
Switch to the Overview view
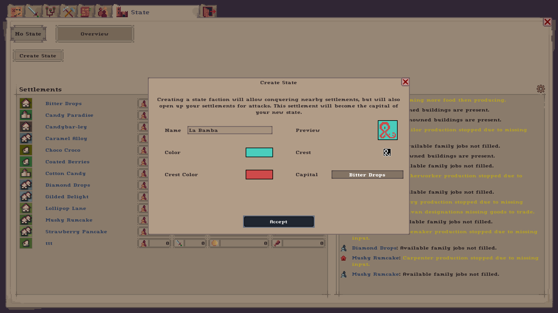95,34
